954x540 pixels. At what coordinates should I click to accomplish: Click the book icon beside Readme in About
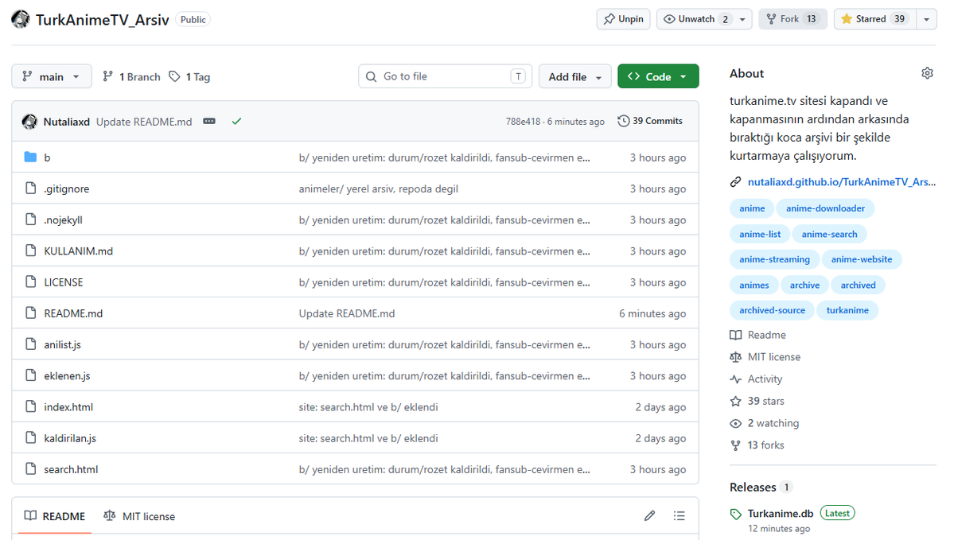(x=735, y=335)
